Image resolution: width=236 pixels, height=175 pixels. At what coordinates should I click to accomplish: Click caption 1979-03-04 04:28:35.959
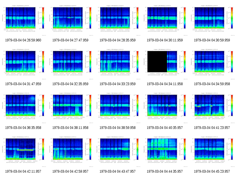pos(117,40)
